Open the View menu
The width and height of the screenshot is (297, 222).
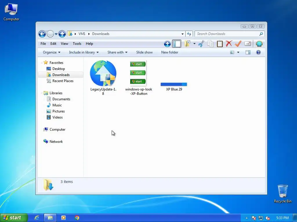click(x=64, y=44)
